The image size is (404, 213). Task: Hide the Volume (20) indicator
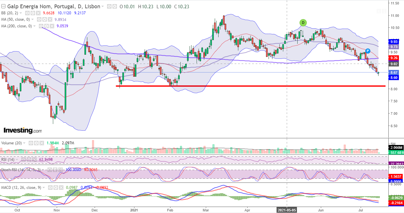[x=31, y=143]
